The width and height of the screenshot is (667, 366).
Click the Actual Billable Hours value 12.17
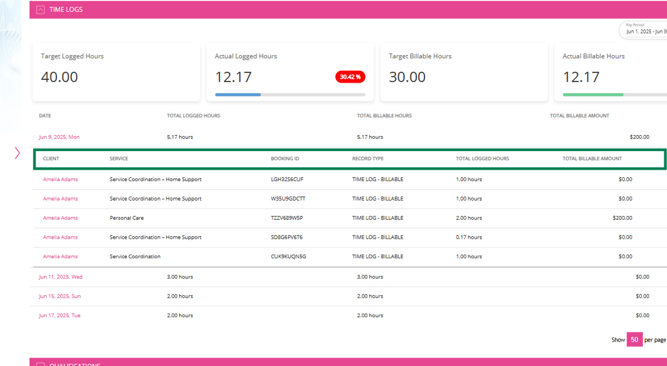(581, 77)
